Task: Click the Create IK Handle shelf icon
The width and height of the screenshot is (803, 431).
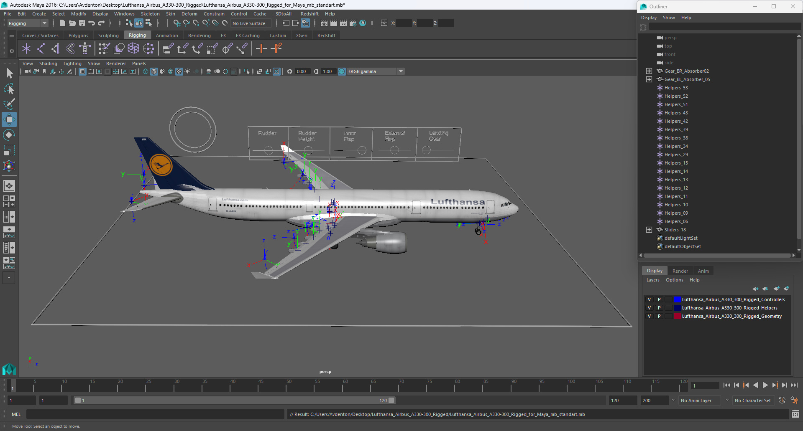Action: pyautogui.click(x=55, y=49)
